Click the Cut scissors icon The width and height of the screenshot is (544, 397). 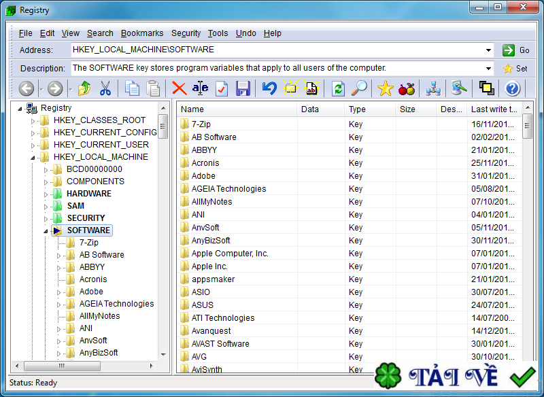click(105, 88)
